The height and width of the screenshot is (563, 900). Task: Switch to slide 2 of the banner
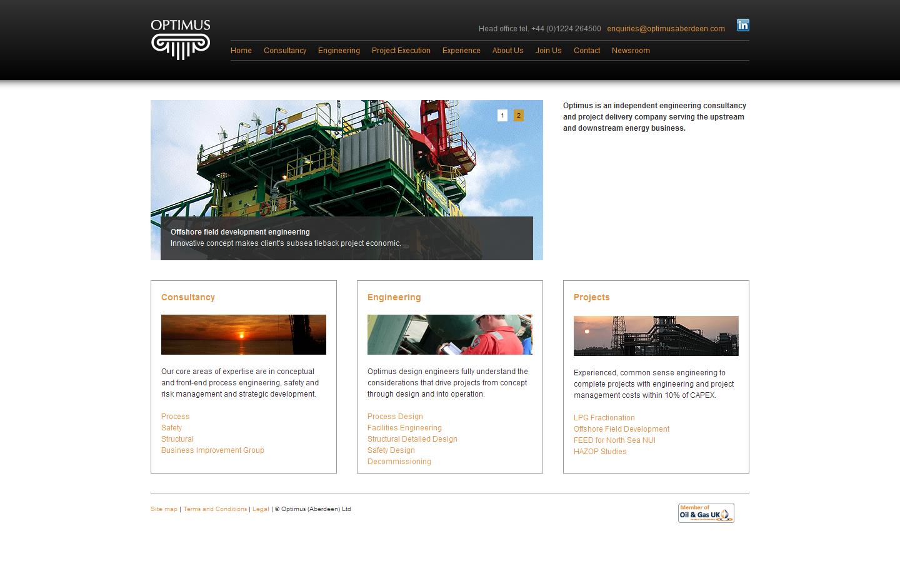tap(519, 115)
